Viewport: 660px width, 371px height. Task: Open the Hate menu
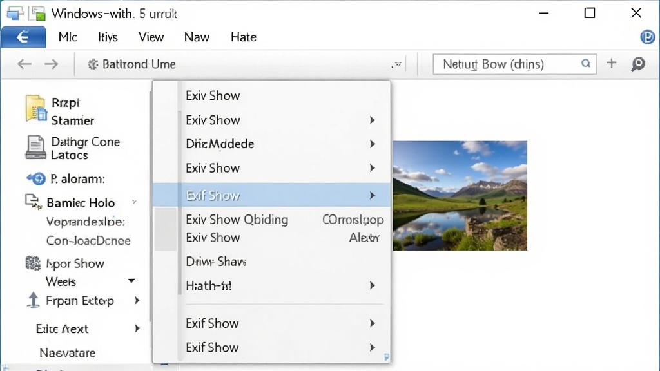[243, 37]
